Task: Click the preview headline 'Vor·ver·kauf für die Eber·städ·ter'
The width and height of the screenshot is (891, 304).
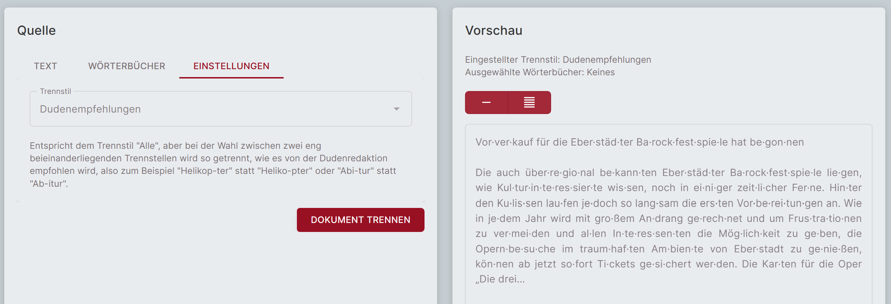Action: tap(554, 142)
